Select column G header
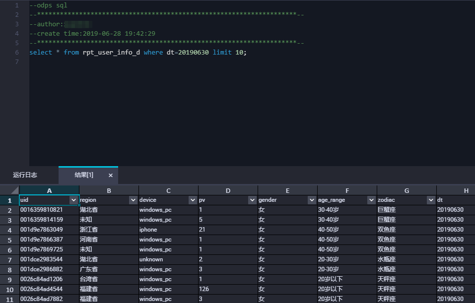475x303 pixels. tap(407, 190)
